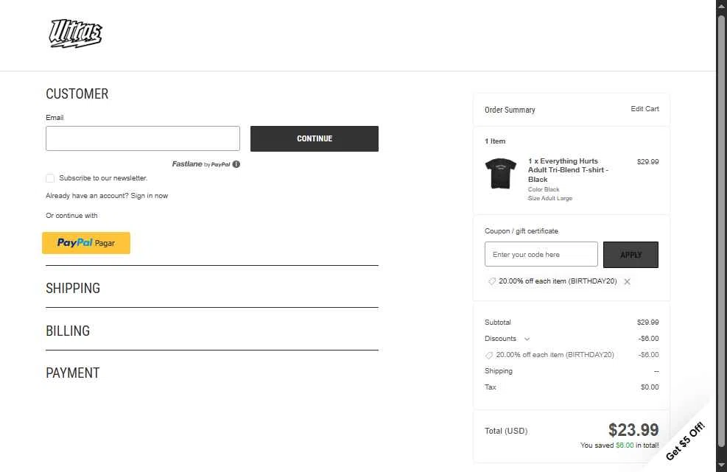Click the $23.99 total amount

633,430
